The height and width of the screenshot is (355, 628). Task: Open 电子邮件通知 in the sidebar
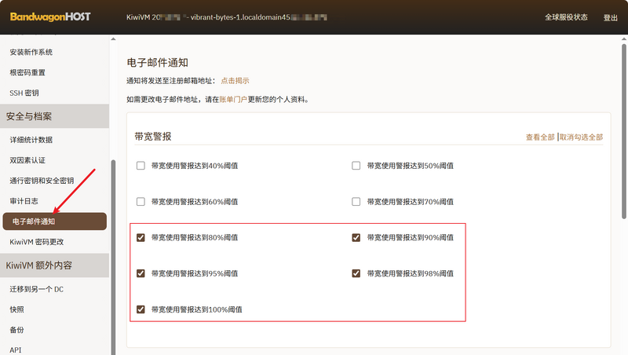[55, 221]
